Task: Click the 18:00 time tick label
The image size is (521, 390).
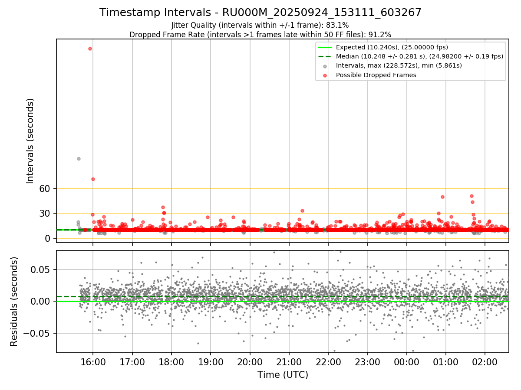Action: [x=171, y=361]
